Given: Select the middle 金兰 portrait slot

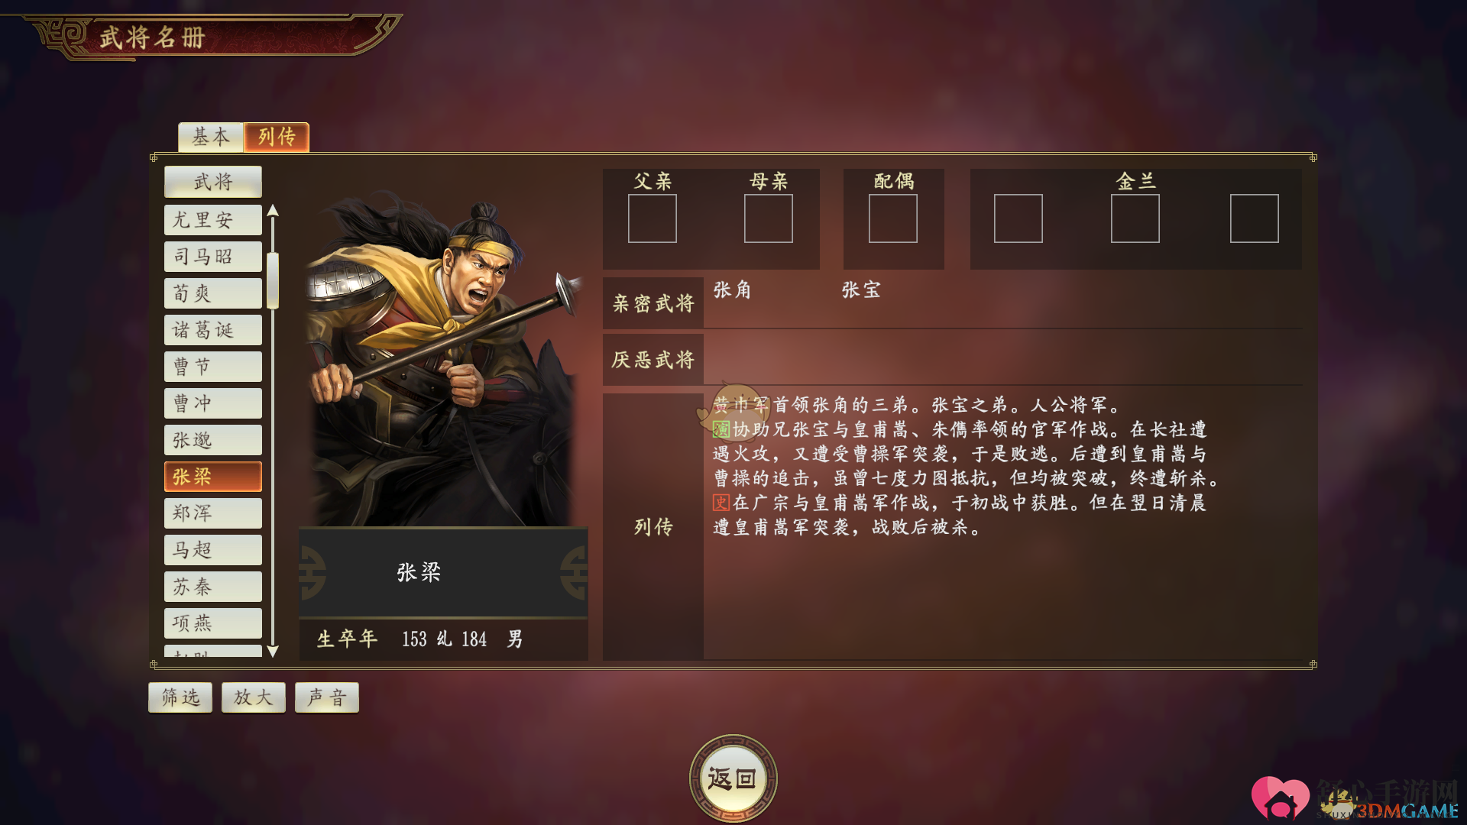Looking at the screenshot, I should pos(1135,218).
